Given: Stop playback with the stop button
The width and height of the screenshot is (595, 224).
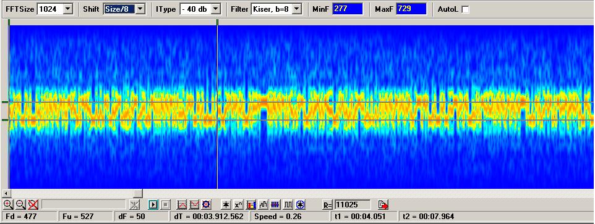Looking at the screenshot, I should [x=165, y=205].
